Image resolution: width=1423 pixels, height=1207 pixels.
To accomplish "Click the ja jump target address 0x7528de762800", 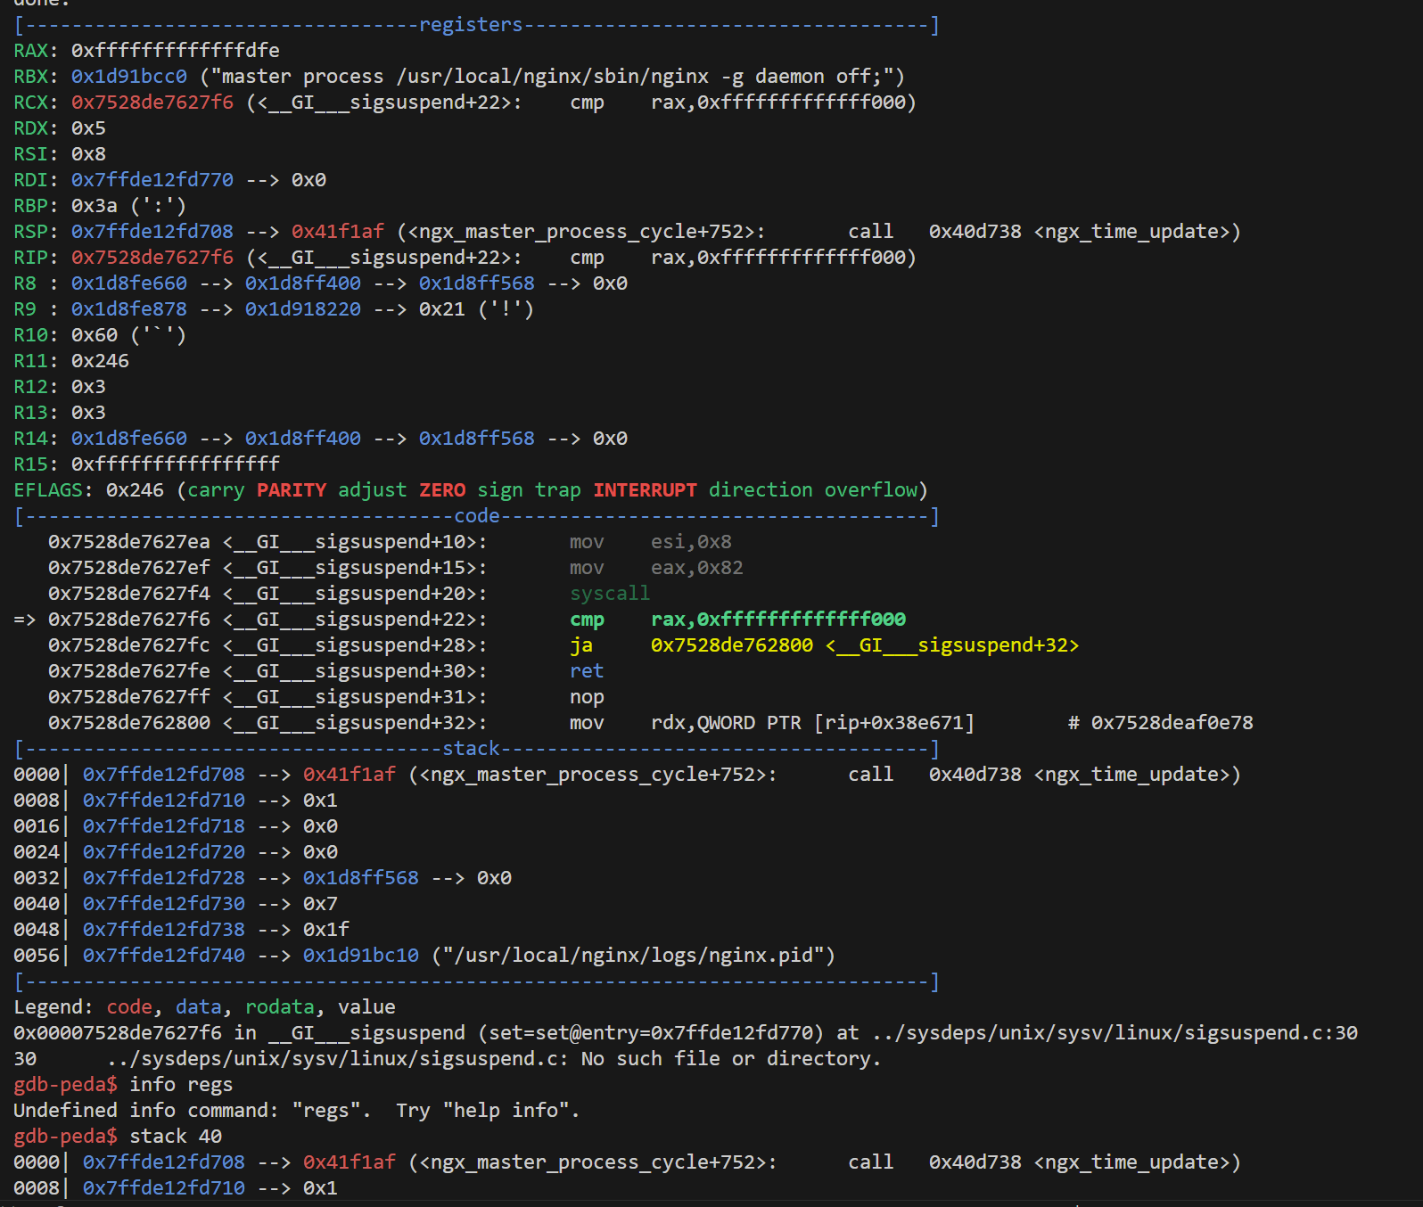I will coord(731,645).
